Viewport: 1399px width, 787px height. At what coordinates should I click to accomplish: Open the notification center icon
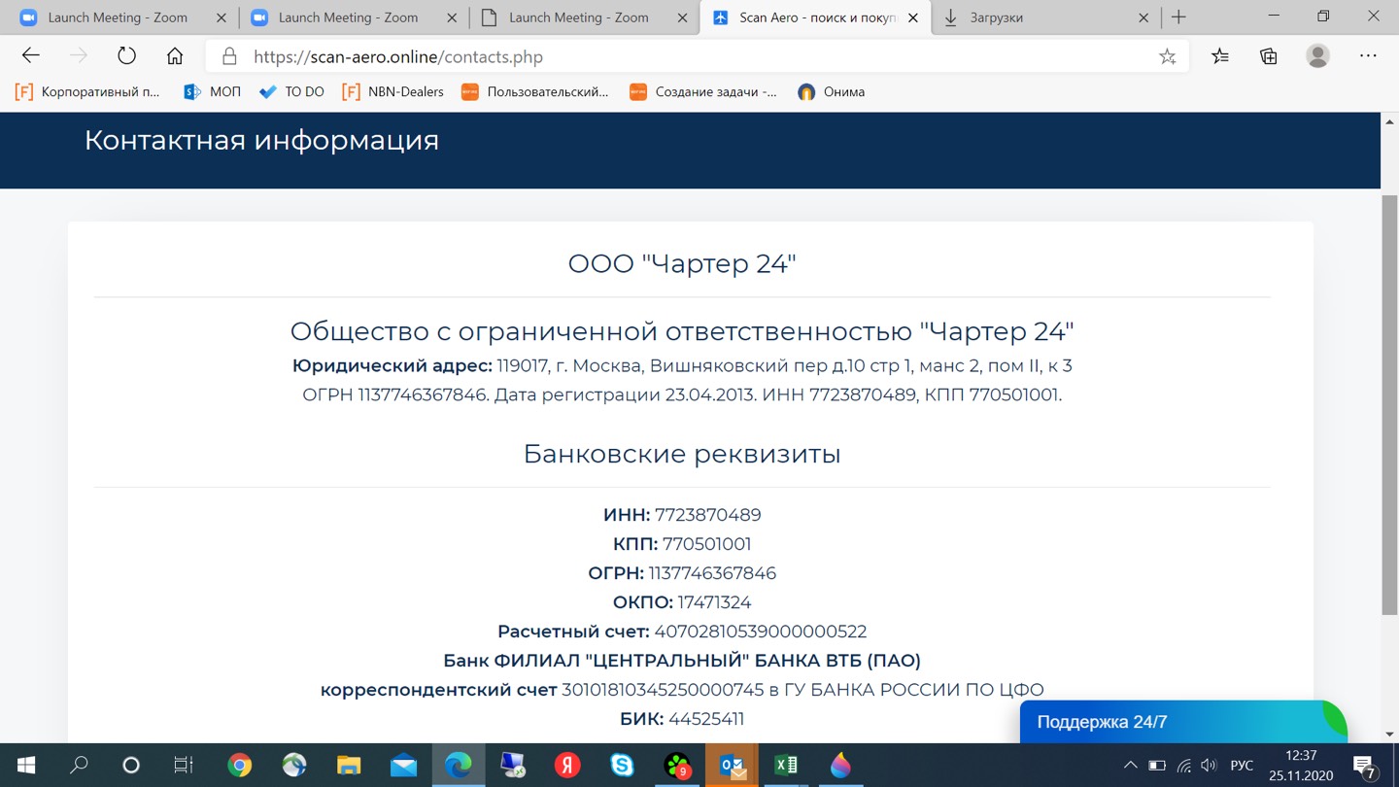1364,767
